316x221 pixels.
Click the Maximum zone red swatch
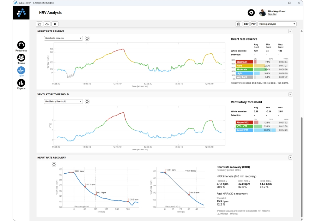(x=244, y=62)
